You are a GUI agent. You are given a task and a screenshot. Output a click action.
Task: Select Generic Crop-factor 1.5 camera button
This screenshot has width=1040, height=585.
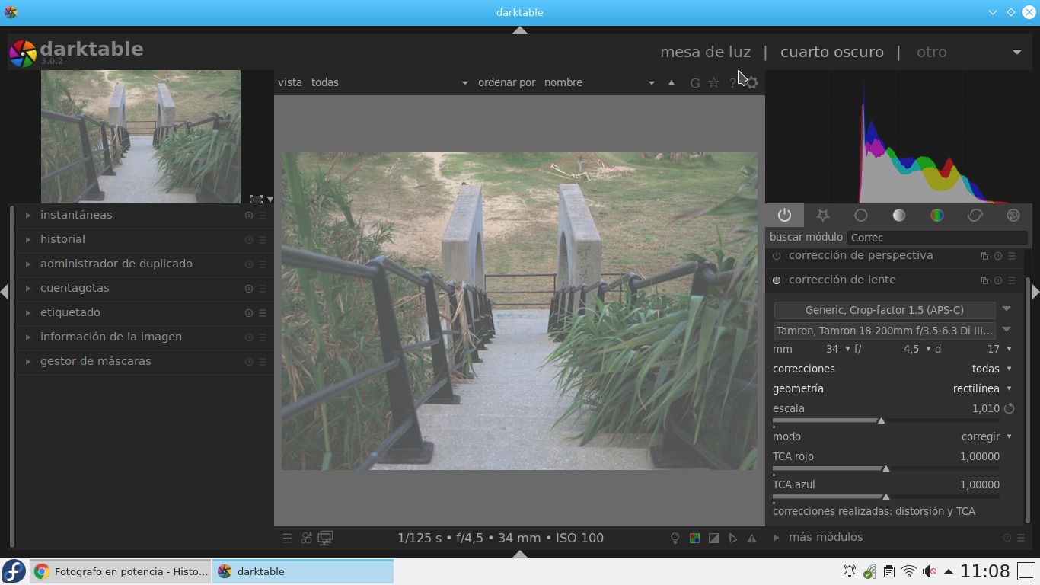coord(885,310)
